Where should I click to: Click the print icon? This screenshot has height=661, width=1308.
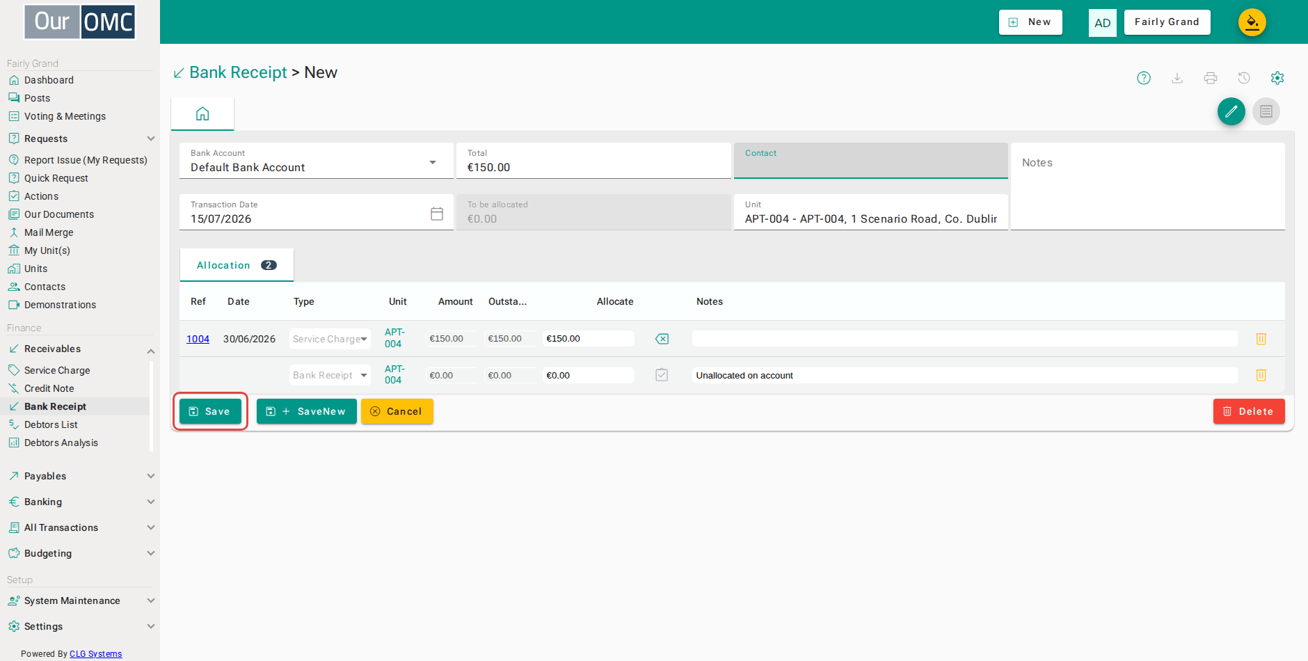1211,78
